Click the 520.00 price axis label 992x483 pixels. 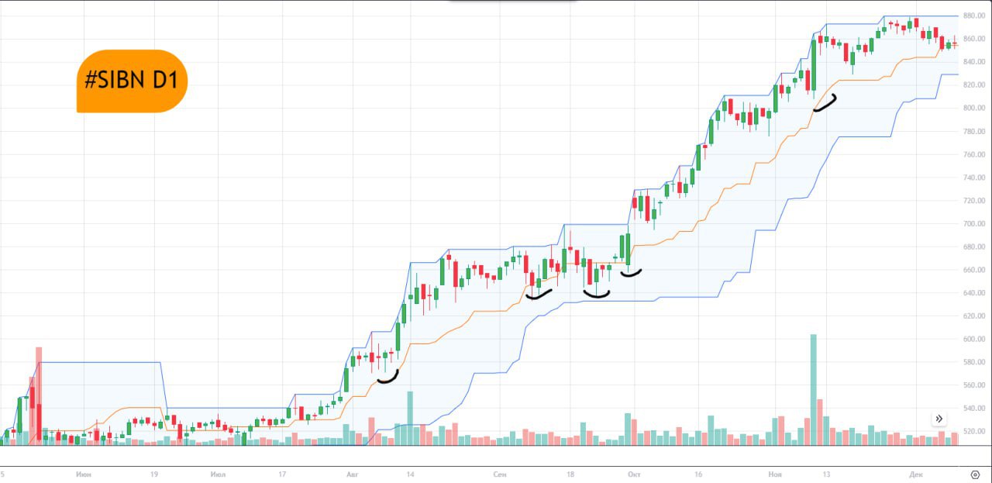coord(974,431)
